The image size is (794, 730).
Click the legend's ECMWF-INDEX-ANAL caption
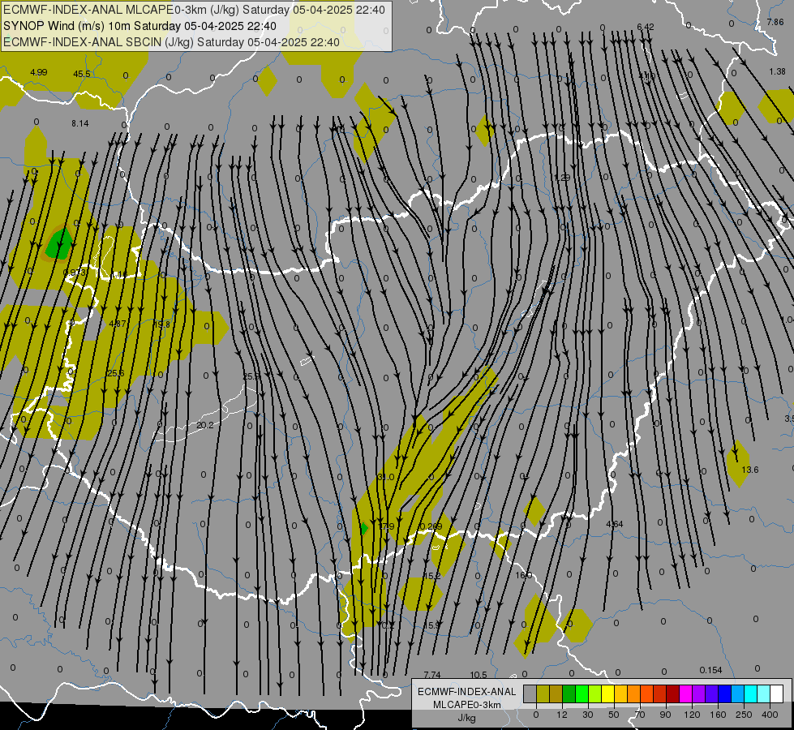[x=467, y=692]
